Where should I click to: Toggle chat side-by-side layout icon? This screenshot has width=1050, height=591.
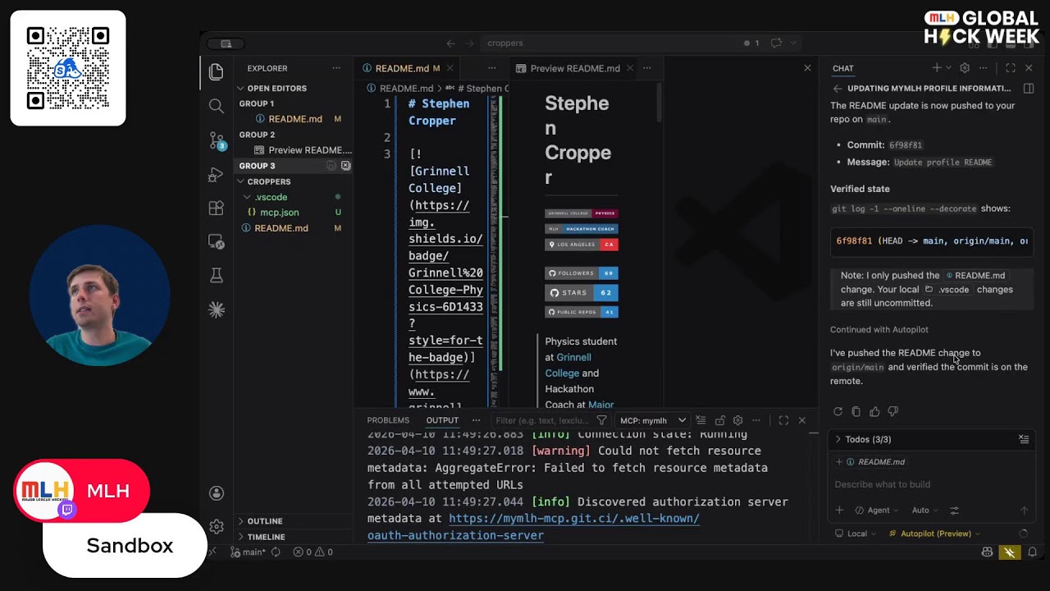click(x=1029, y=88)
